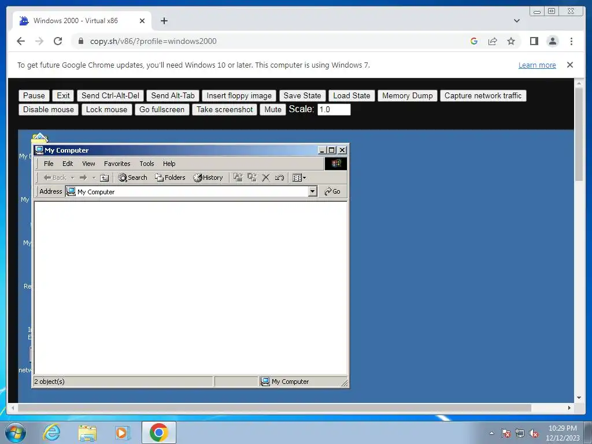
Task: Open the History pane in My Computer
Action: (208, 177)
